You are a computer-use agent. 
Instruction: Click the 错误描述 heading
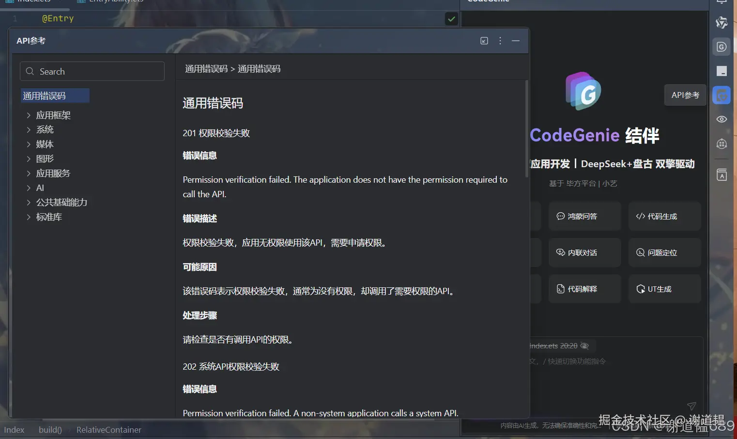(x=200, y=219)
